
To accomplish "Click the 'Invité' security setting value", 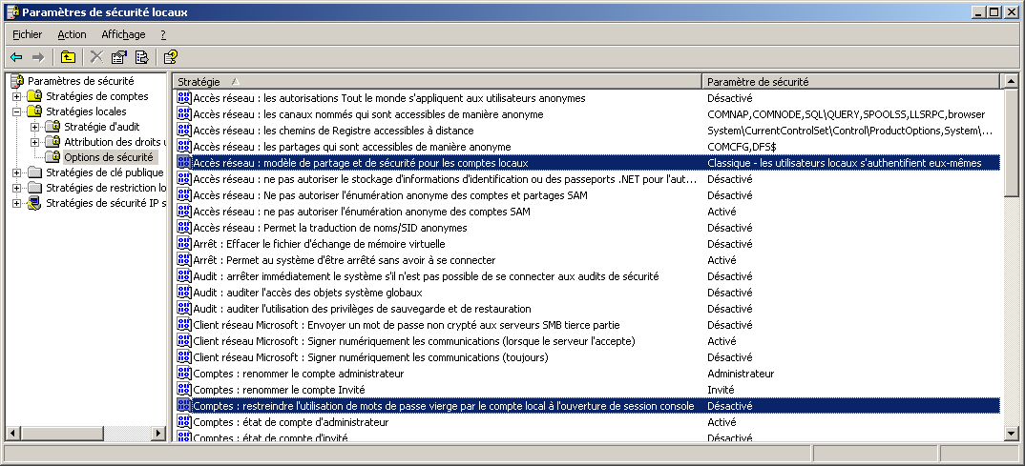I will (x=721, y=390).
